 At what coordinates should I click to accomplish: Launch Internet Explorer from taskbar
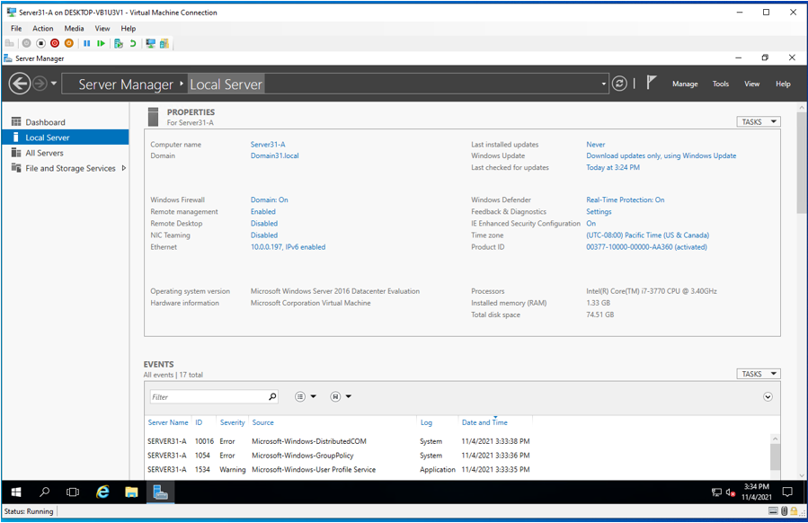[x=102, y=492]
